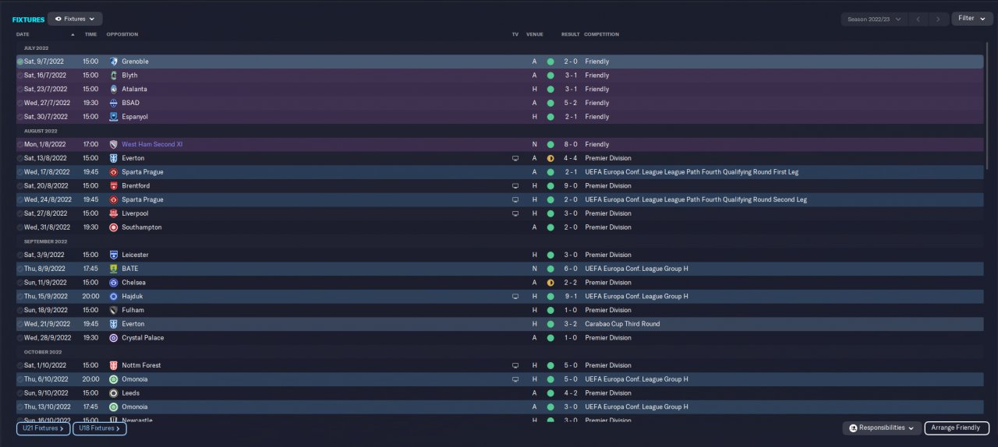Image resolution: width=998 pixels, height=447 pixels.
Task: Select the row marker for the Leicester fixture
Action: [x=20, y=255]
